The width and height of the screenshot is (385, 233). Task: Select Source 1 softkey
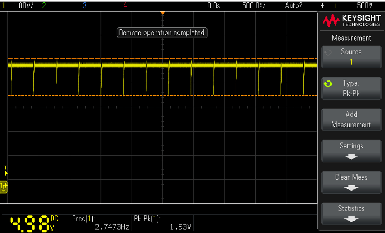(x=351, y=57)
